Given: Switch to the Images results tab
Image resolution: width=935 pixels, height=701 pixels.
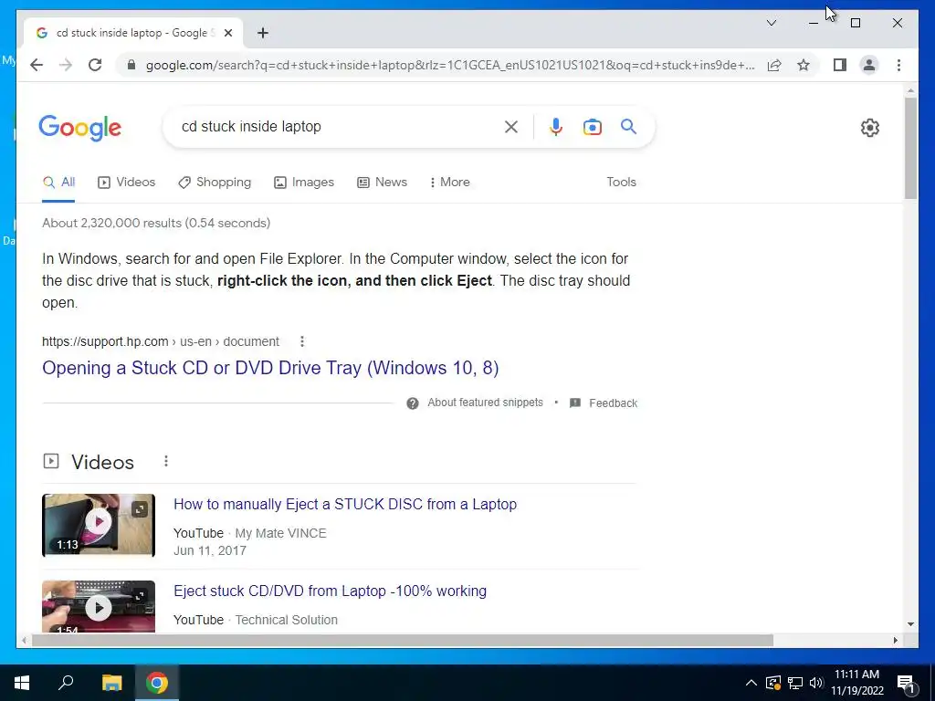Looking at the screenshot, I should pos(304,183).
